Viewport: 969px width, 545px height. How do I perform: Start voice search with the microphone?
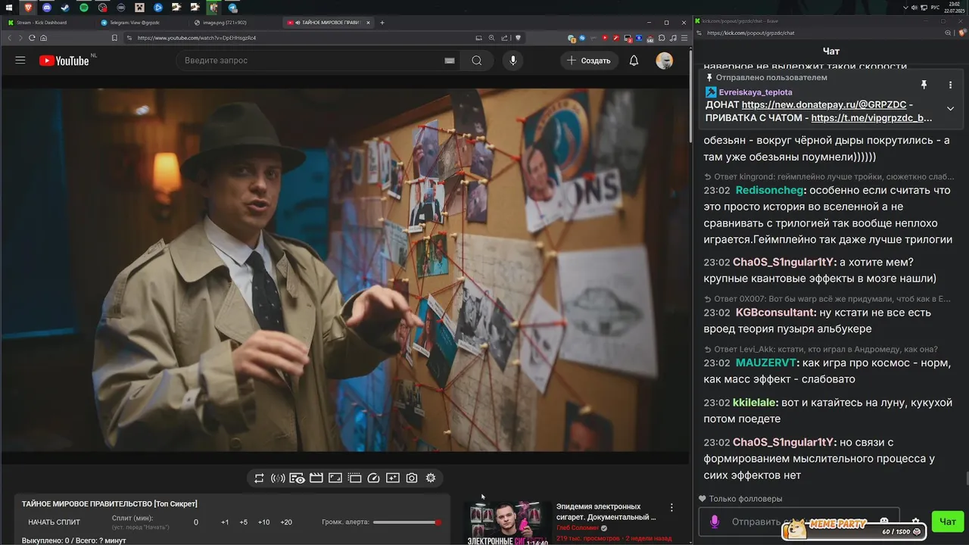pos(513,61)
